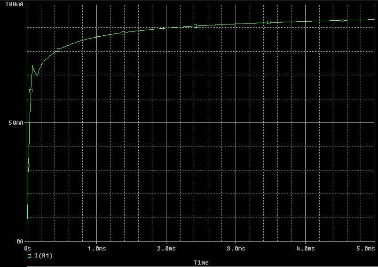Click the 0A y-axis label

point(20,241)
